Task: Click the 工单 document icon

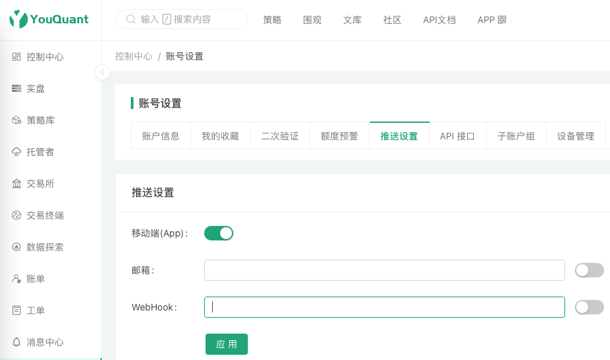Action: 17,310
